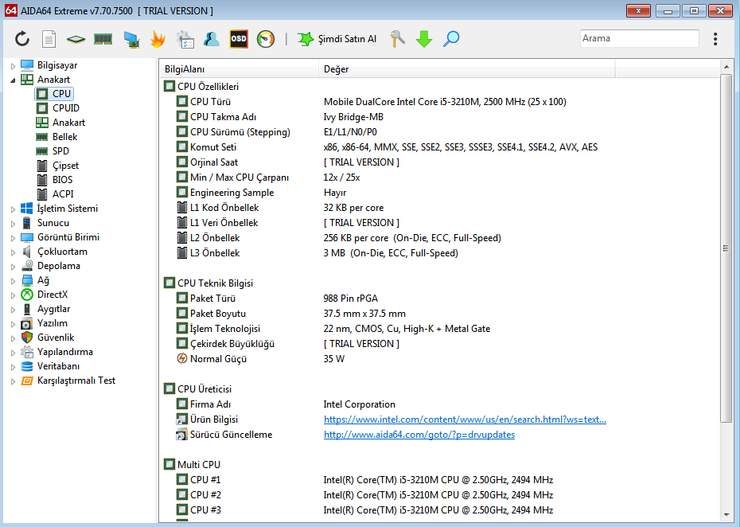Click the Arama search input field

tap(639, 38)
